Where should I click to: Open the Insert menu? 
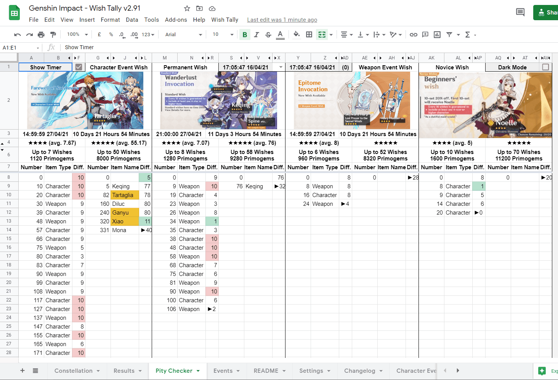coord(87,20)
